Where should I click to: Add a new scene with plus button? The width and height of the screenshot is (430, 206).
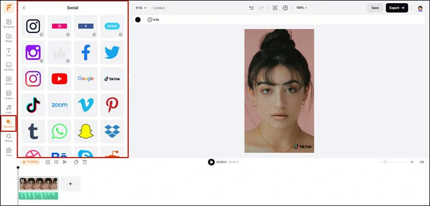tap(70, 183)
